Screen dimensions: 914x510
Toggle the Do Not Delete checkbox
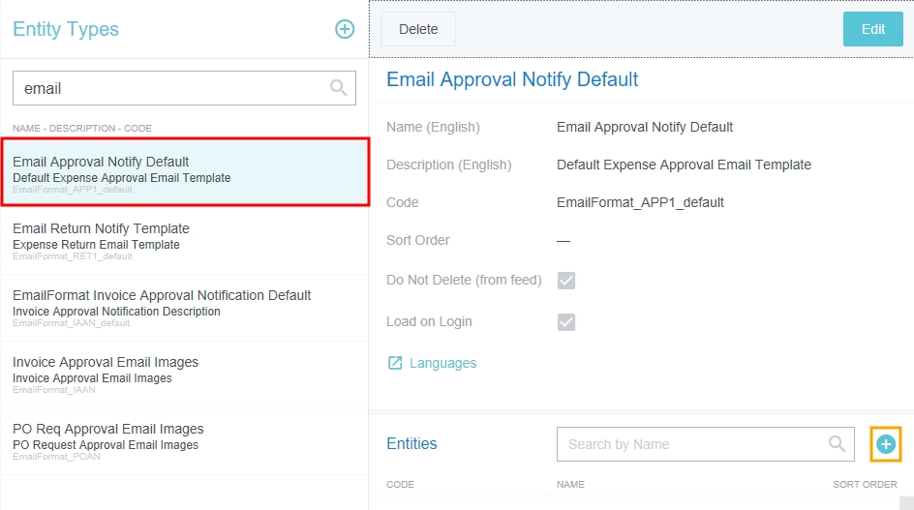pyautogui.click(x=566, y=281)
